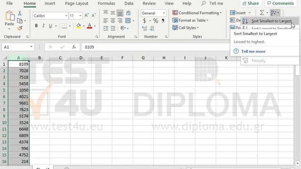
Task: Click the Tell me search box
Action: [x=212, y=3]
